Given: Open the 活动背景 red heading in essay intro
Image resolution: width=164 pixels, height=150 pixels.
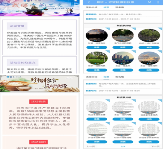Looking at the screenshot, I should 38,102.
